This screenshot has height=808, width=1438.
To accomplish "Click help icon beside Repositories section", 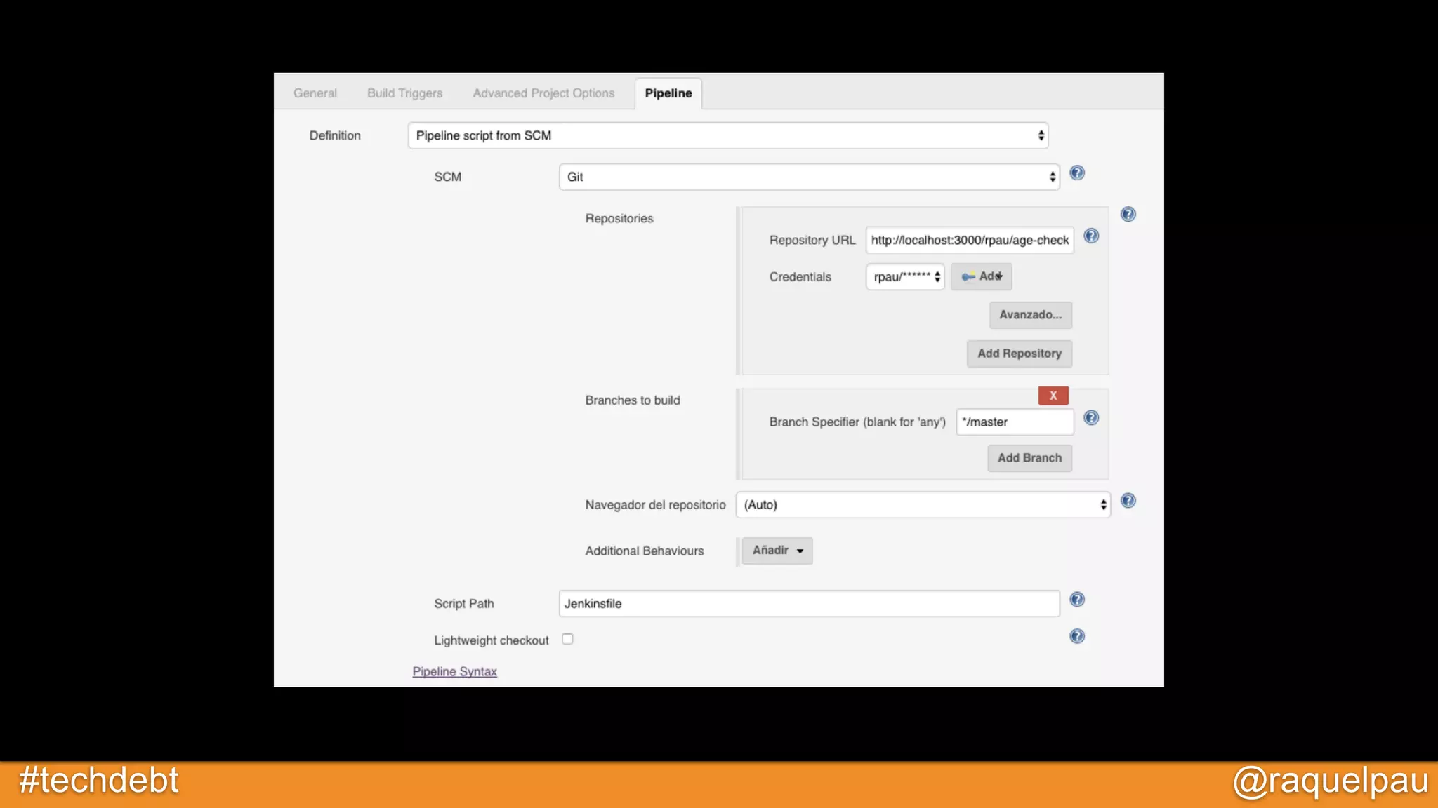I will (x=1128, y=214).
